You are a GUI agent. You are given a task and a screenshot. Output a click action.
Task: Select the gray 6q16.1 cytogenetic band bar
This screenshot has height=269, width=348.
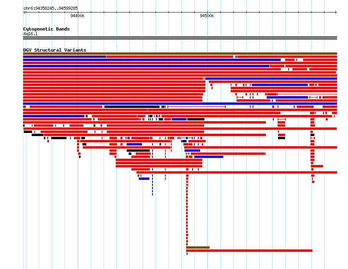point(180,38)
